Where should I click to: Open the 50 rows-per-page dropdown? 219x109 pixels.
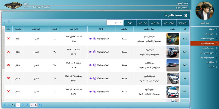tap(34, 105)
